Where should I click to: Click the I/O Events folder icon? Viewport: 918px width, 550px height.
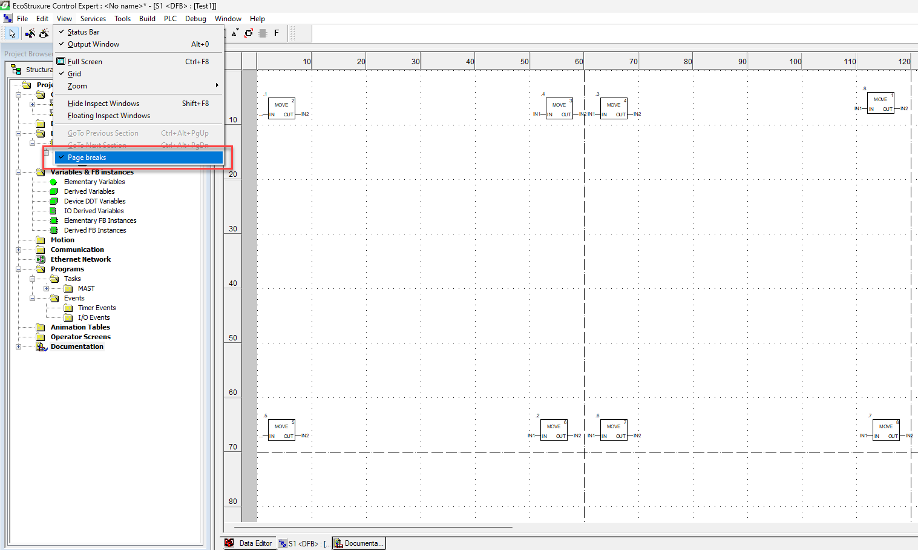click(x=68, y=317)
